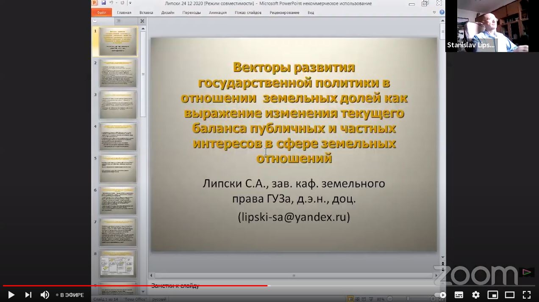This screenshot has width=539, height=302.
Task: Select slide 7 thumbnail
Action: 118,232
